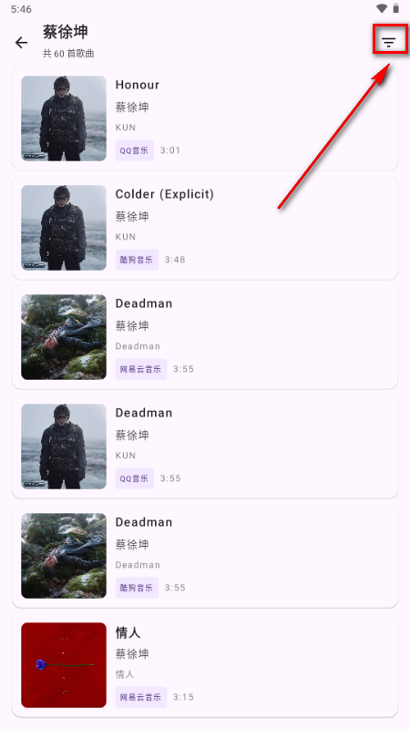Tap the 网易云音乐 tag on 情人

click(x=141, y=697)
